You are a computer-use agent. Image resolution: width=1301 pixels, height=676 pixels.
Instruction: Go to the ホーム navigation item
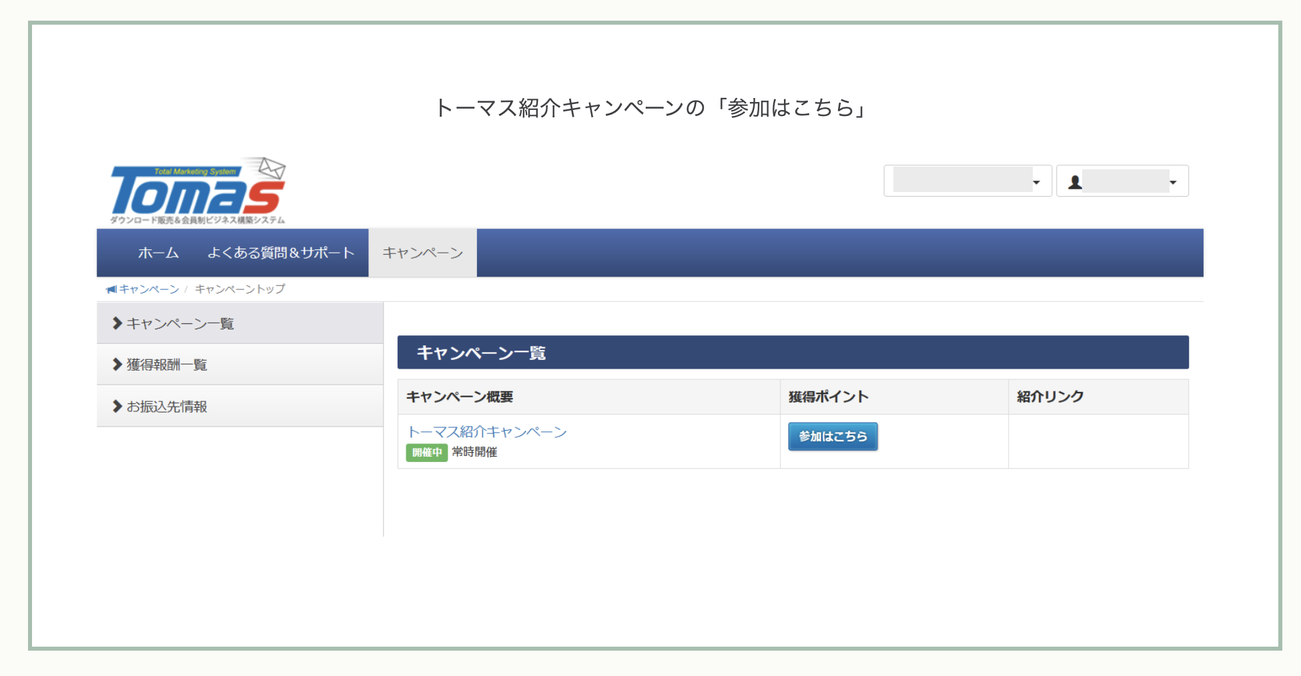158,253
